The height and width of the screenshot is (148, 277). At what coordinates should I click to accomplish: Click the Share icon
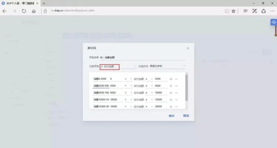click(x=264, y=11)
